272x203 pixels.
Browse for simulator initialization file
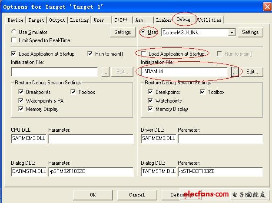tap(106, 72)
